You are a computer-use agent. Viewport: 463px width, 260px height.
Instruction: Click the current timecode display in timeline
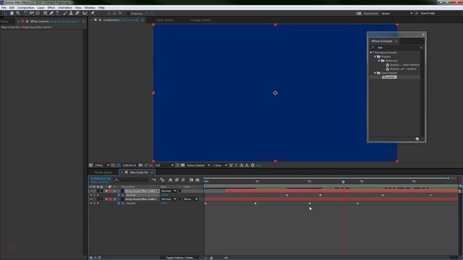(x=101, y=178)
